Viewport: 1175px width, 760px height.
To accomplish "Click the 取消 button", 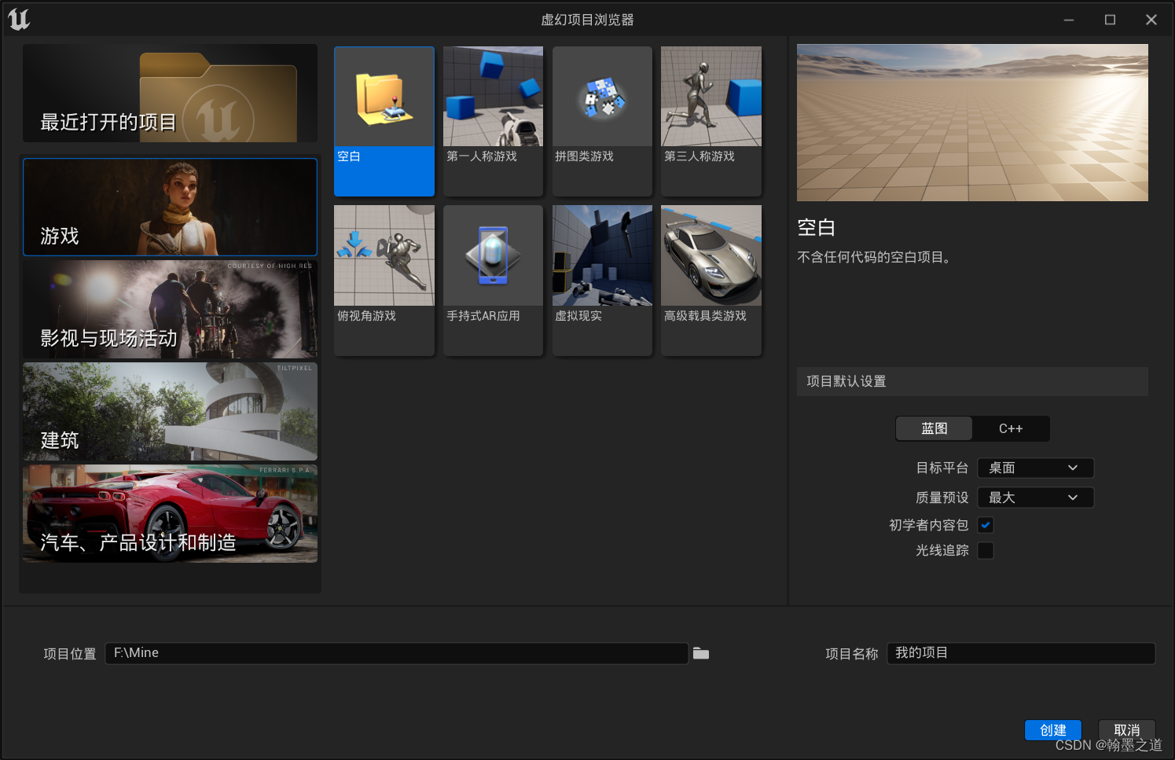I will (x=1127, y=729).
